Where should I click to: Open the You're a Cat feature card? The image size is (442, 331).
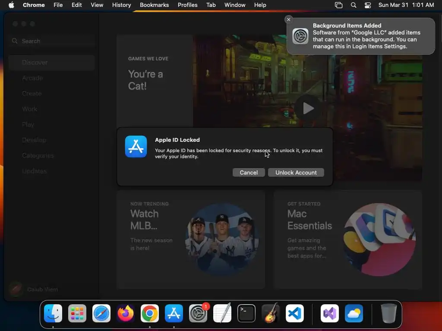coord(269,108)
